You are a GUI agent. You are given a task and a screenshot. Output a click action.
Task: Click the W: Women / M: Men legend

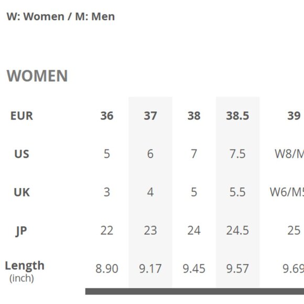(61, 16)
